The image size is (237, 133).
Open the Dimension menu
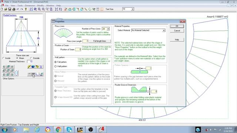30,6
